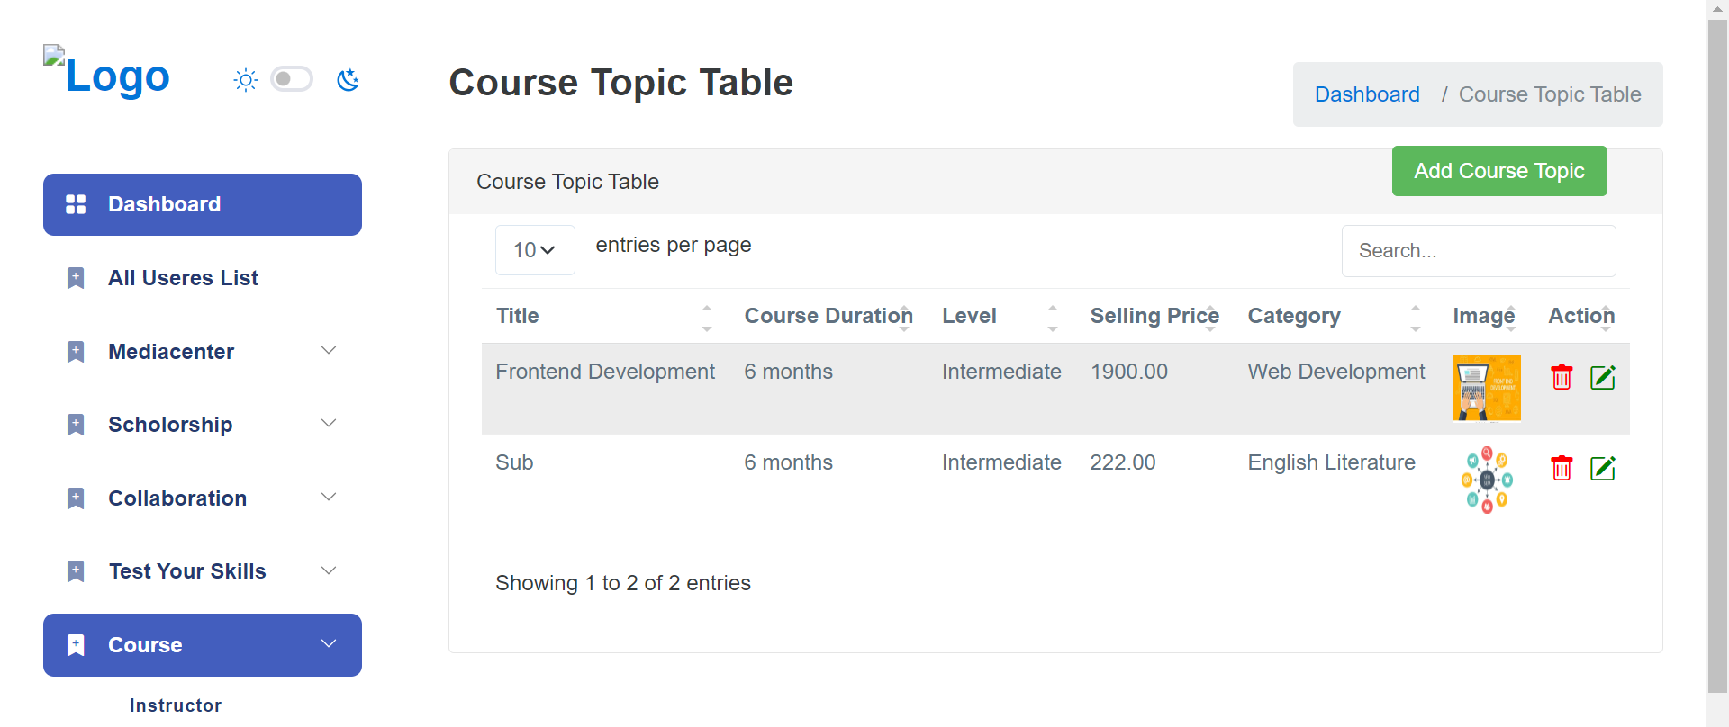The width and height of the screenshot is (1729, 727).
Task: Toggle the dark mode switch
Action: pos(292,79)
